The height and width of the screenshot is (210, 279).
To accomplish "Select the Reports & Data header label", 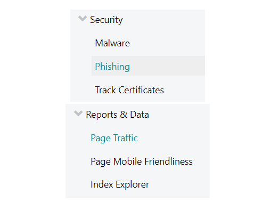I will pos(117,115).
